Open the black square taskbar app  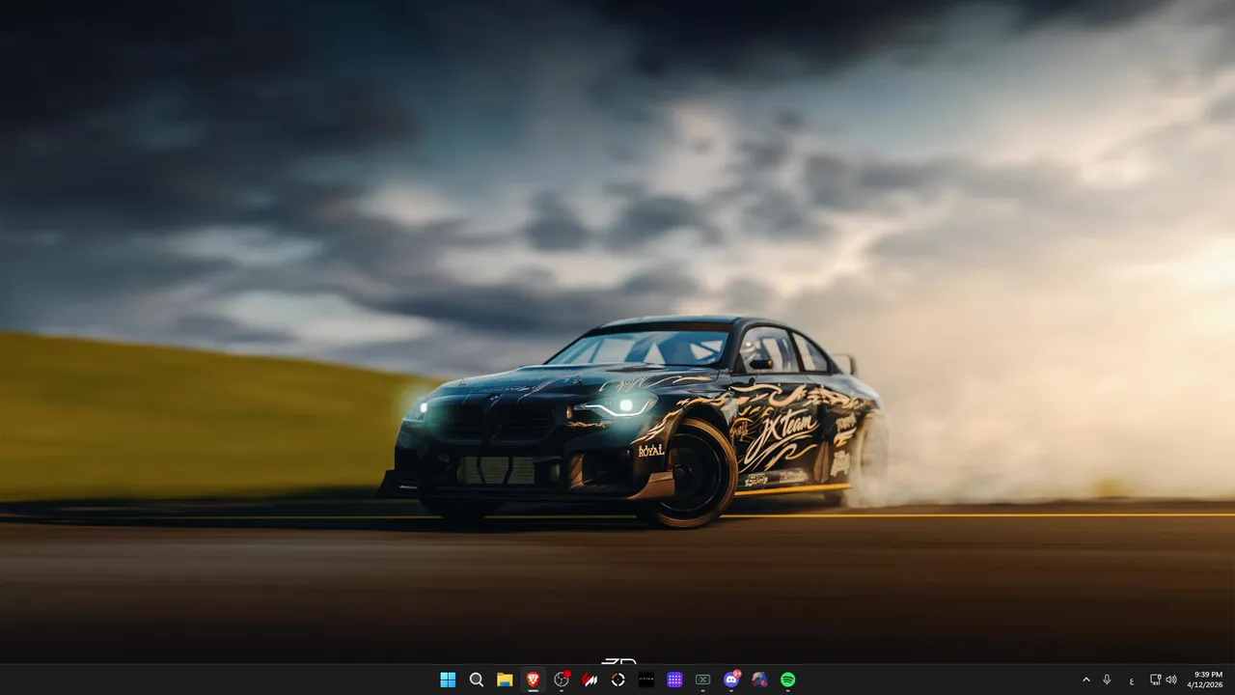(x=646, y=680)
